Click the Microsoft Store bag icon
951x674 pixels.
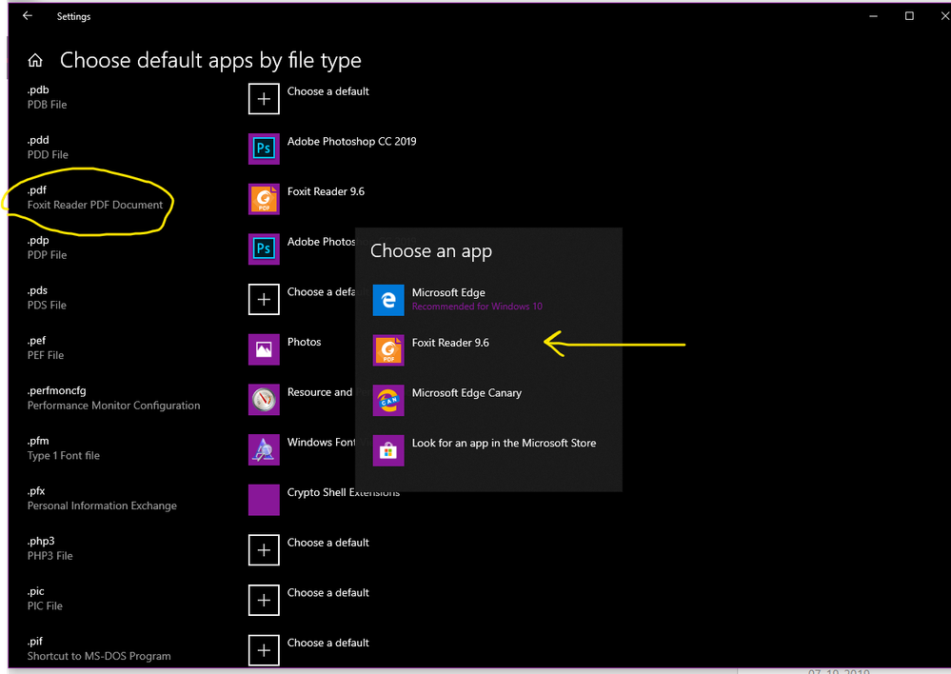coord(388,450)
